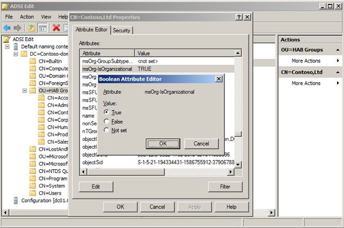Select CN=Acco item under HAB Groups
This screenshot has height=228, width=344.
(57, 98)
